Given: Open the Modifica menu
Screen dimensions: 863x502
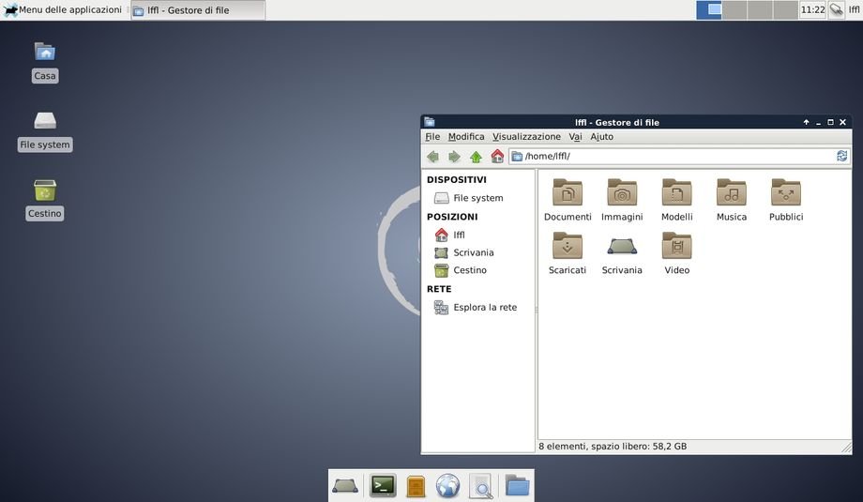Looking at the screenshot, I should (x=466, y=137).
